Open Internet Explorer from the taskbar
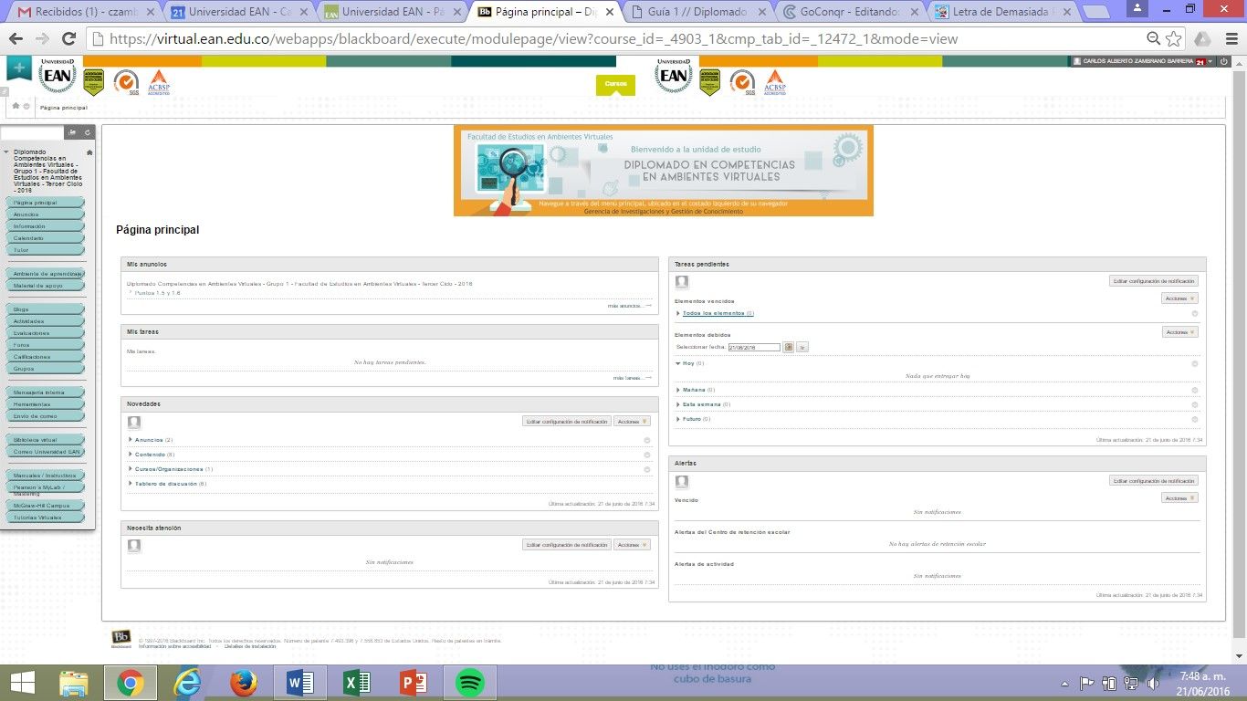Screen dimensions: 1247x701 (186, 683)
